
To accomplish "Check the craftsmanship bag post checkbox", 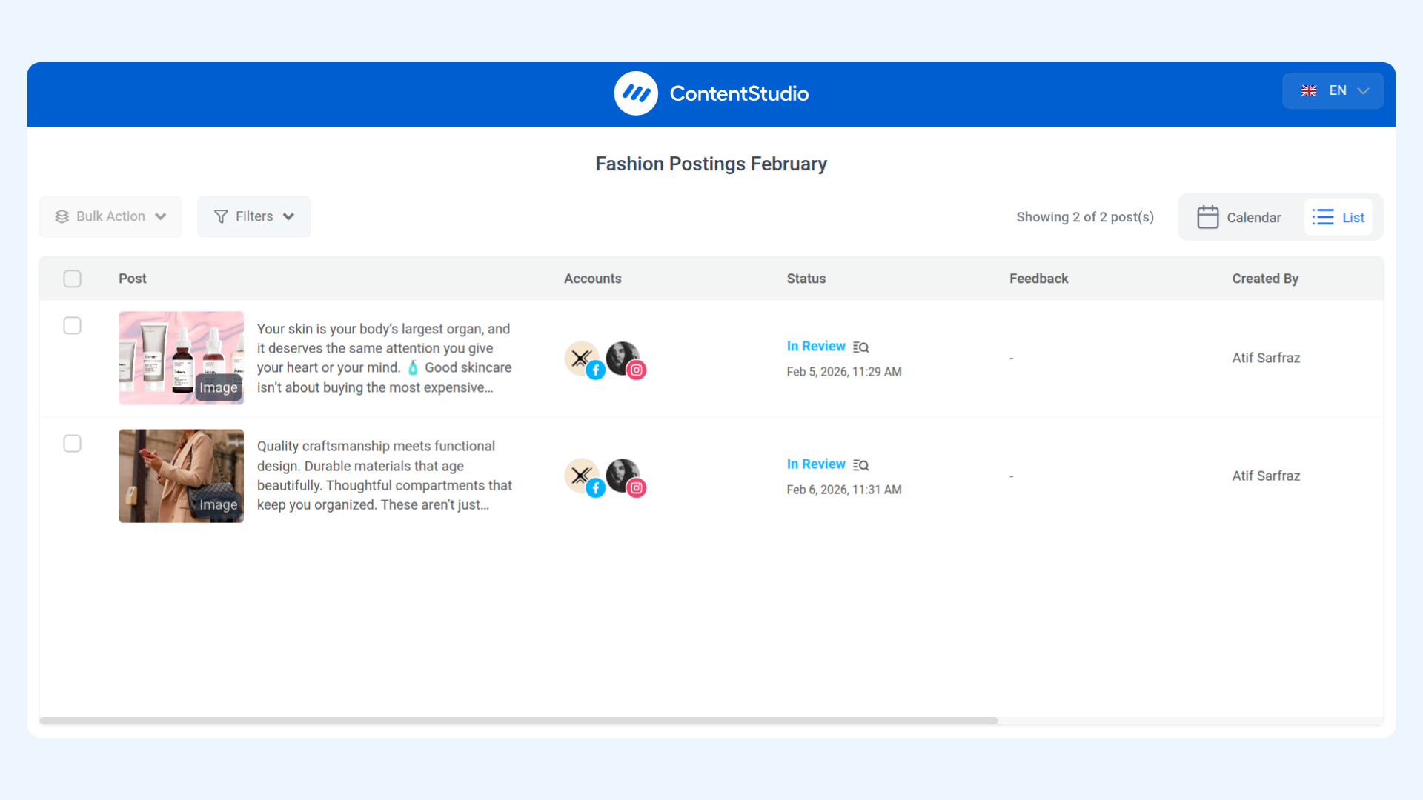I will coord(72,444).
